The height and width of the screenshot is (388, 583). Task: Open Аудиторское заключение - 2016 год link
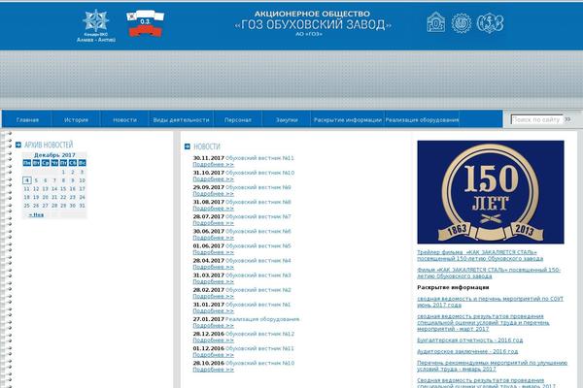tap(467, 351)
